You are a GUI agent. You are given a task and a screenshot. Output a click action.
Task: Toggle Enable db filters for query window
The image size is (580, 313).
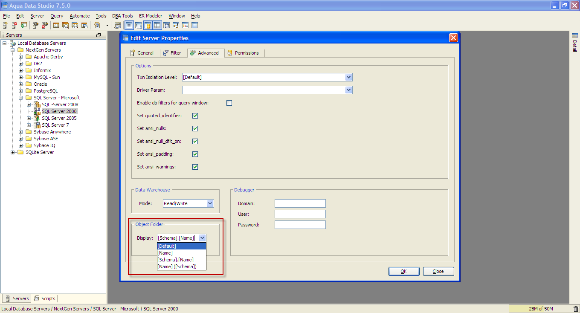pyautogui.click(x=229, y=103)
